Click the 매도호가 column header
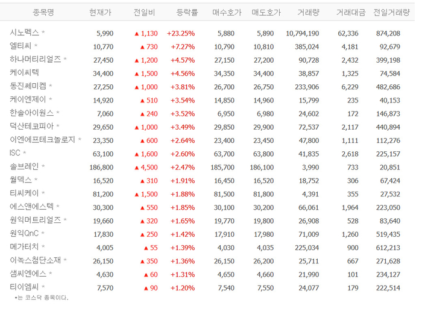This screenshot has width=422, height=311. point(266,13)
